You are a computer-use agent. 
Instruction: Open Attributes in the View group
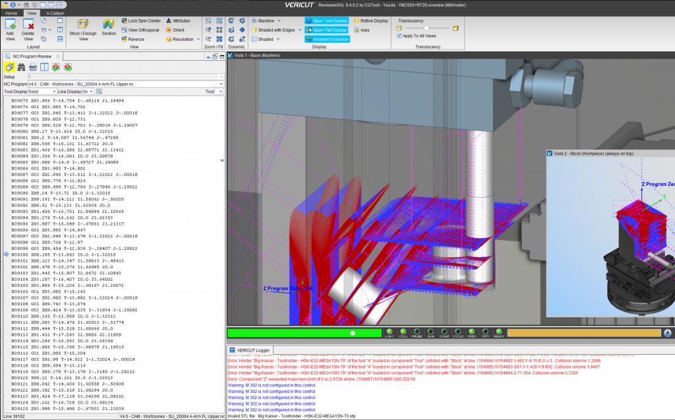point(178,20)
